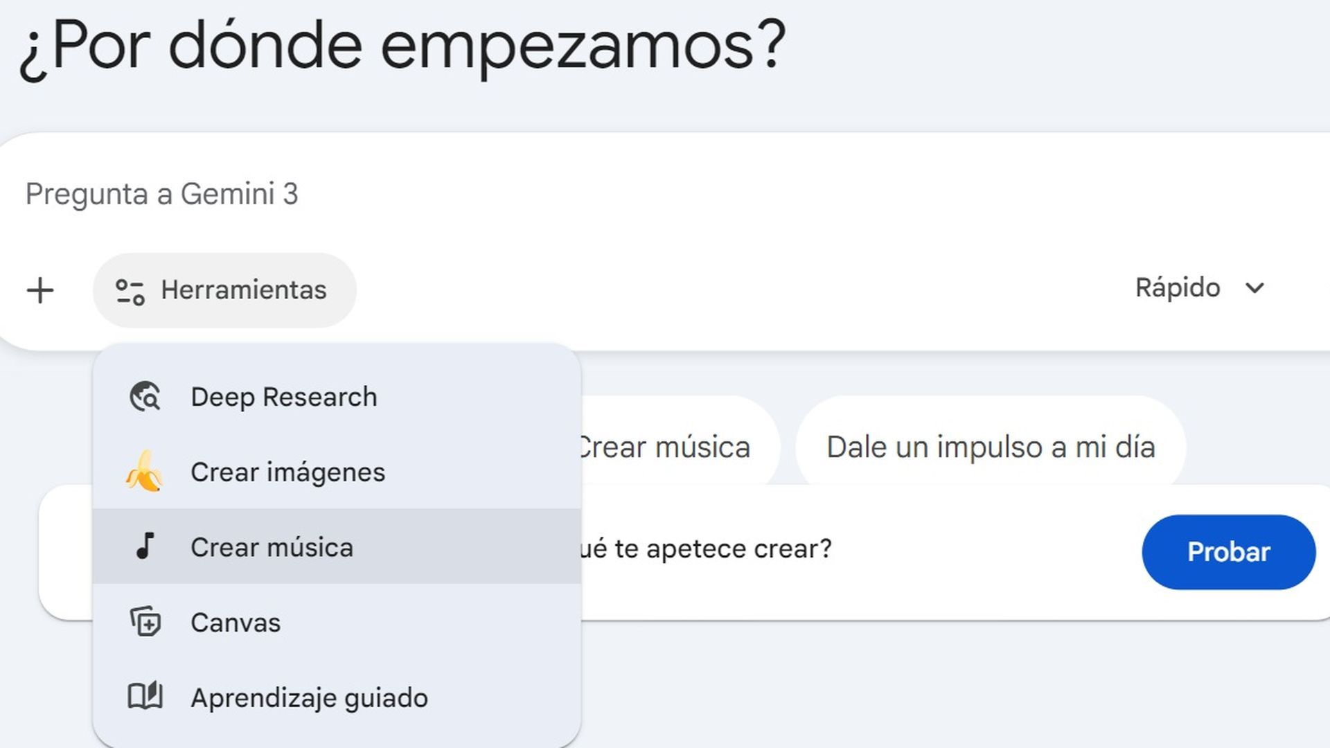The width and height of the screenshot is (1330, 748).
Task: Click the Canvas icon in the menu
Action: pos(145,622)
